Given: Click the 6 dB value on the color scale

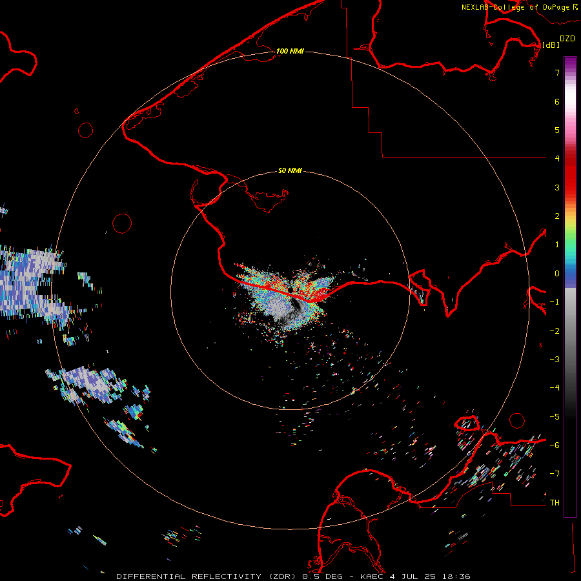Looking at the screenshot, I should pos(557,101).
